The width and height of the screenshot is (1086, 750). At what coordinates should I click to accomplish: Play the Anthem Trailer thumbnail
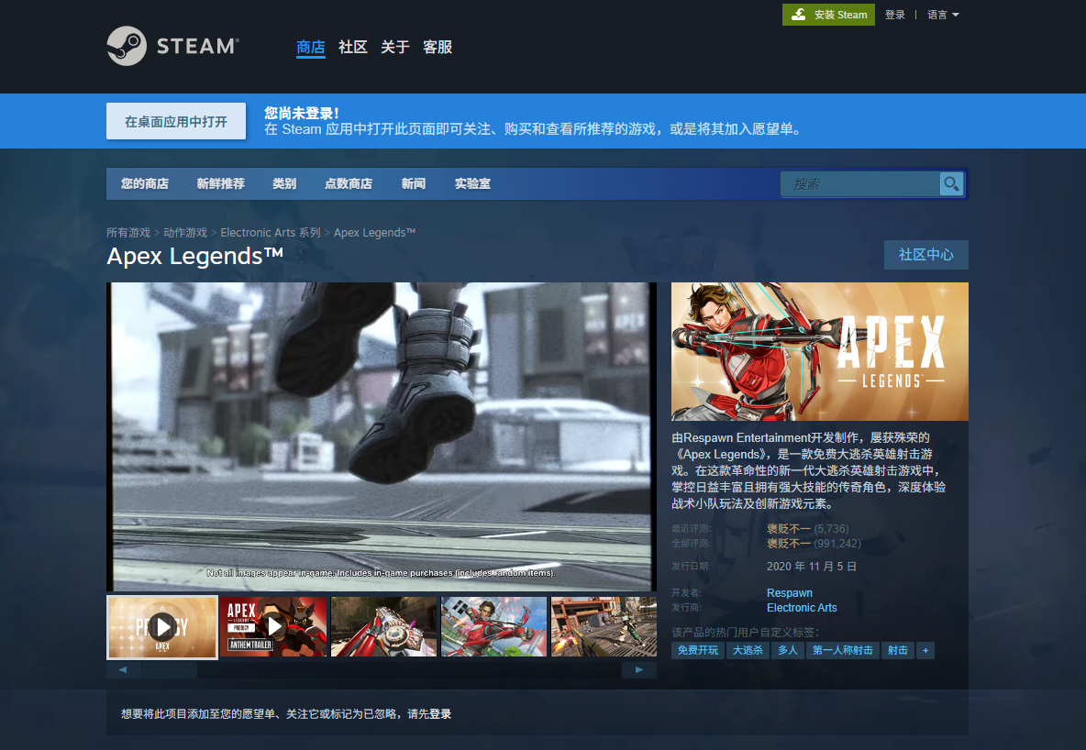point(273,627)
